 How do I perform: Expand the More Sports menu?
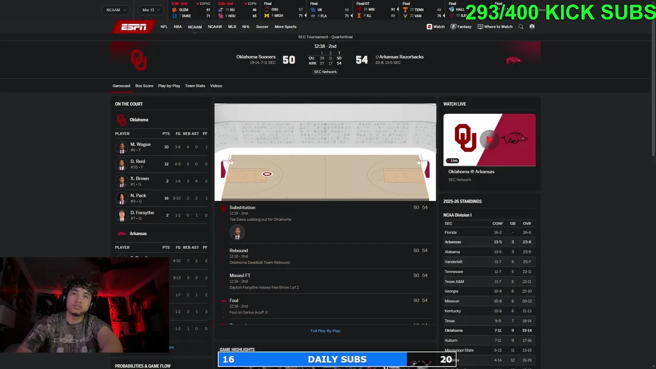coord(285,27)
